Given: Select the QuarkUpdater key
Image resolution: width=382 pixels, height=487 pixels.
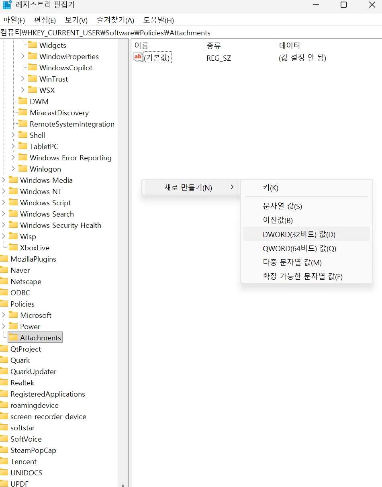Looking at the screenshot, I should coord(33,371).
